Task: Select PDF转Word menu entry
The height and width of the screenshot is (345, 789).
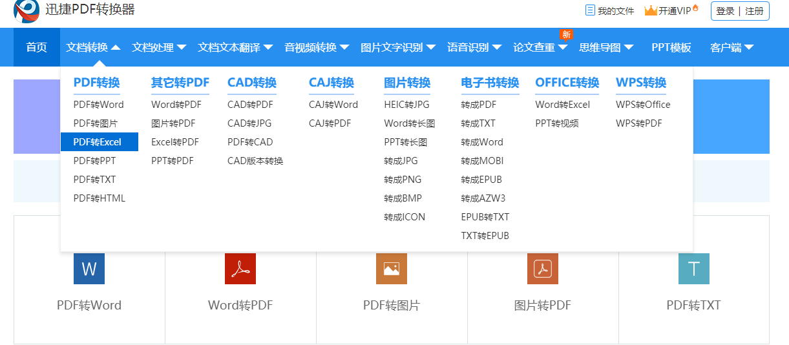Action: tap(98, 105)
